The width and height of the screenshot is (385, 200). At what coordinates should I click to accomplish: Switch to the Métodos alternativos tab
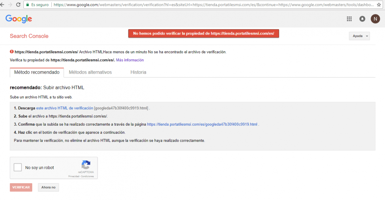90,72
